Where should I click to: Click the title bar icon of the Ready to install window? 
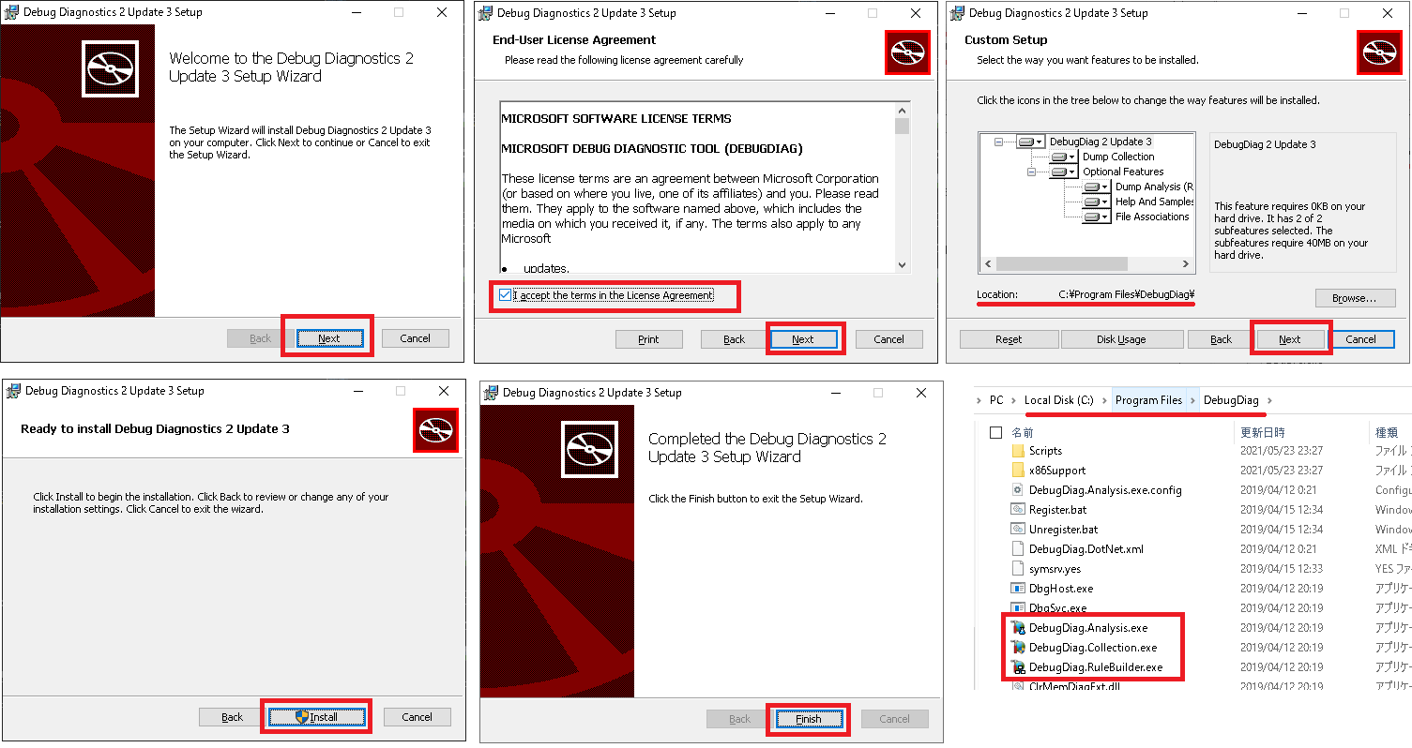point(13,391)
